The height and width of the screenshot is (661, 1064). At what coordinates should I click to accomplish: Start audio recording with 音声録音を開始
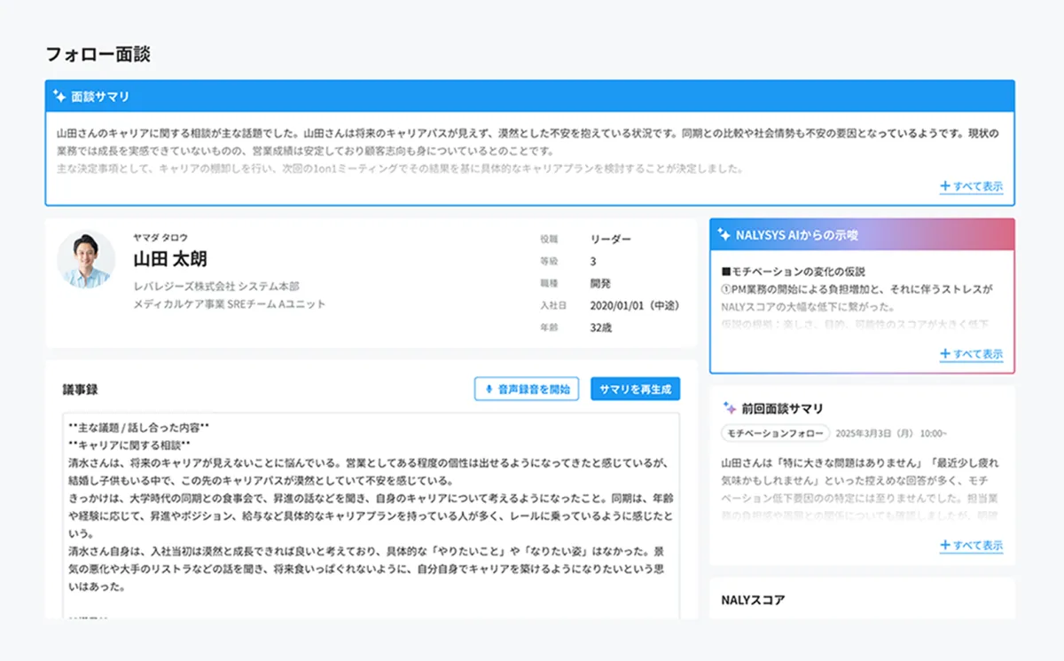coord(527,389)
